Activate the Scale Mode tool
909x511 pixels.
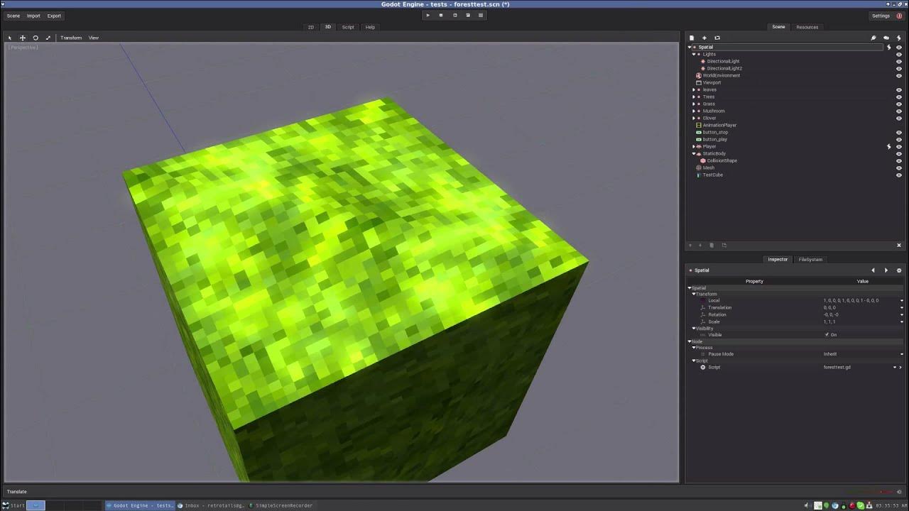tap(48, 38)
